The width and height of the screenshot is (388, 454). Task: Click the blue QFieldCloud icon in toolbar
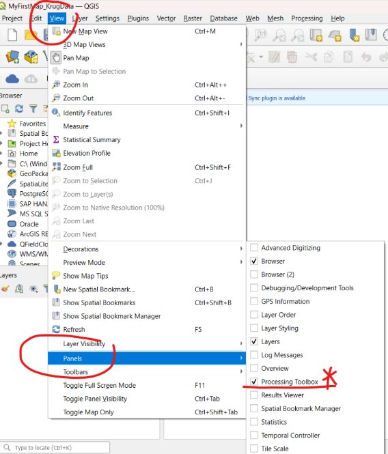(12, 79)
